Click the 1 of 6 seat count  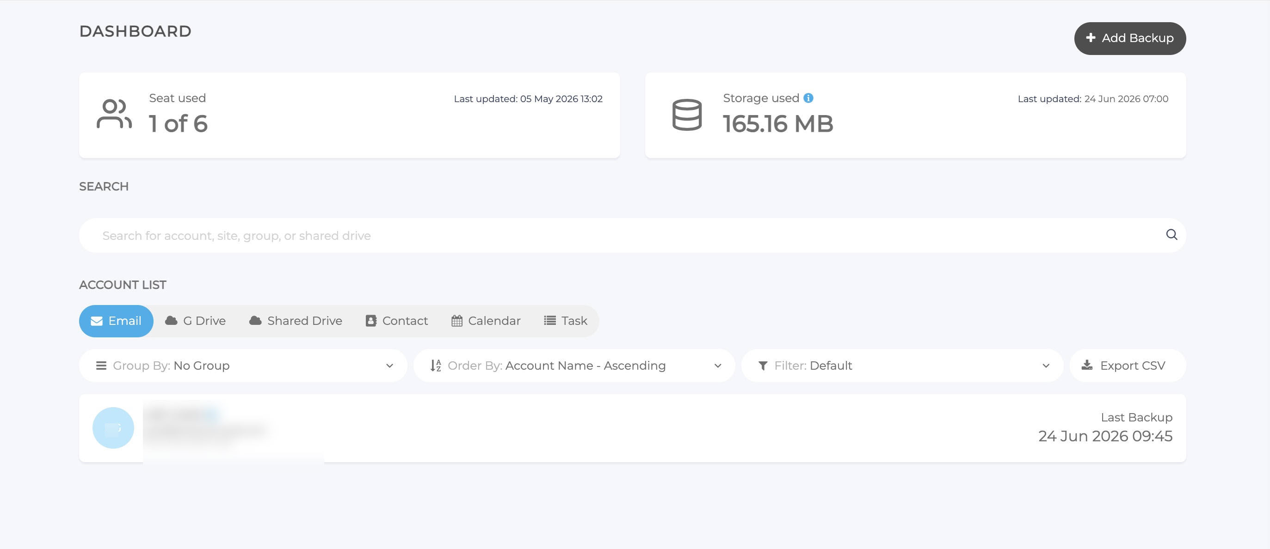point(178,123)
